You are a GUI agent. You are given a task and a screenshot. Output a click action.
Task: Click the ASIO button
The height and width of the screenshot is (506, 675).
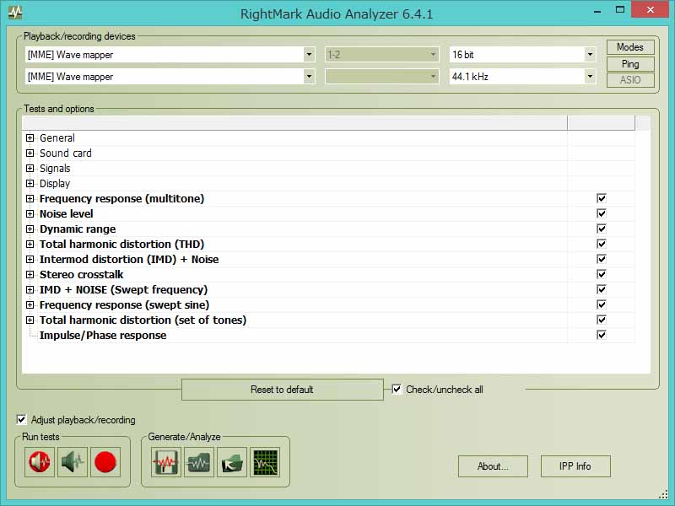coord(630,80)
